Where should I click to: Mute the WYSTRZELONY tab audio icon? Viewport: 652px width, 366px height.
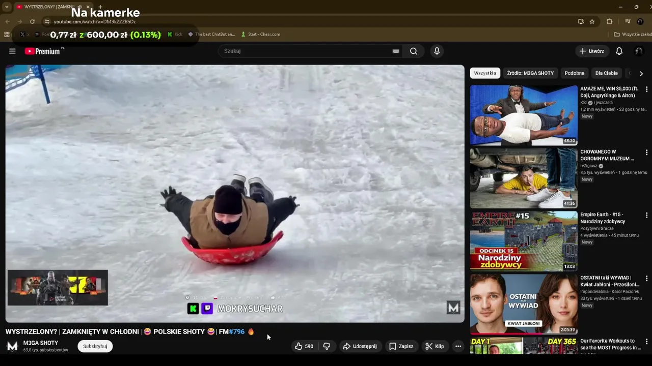coord(80,7)
